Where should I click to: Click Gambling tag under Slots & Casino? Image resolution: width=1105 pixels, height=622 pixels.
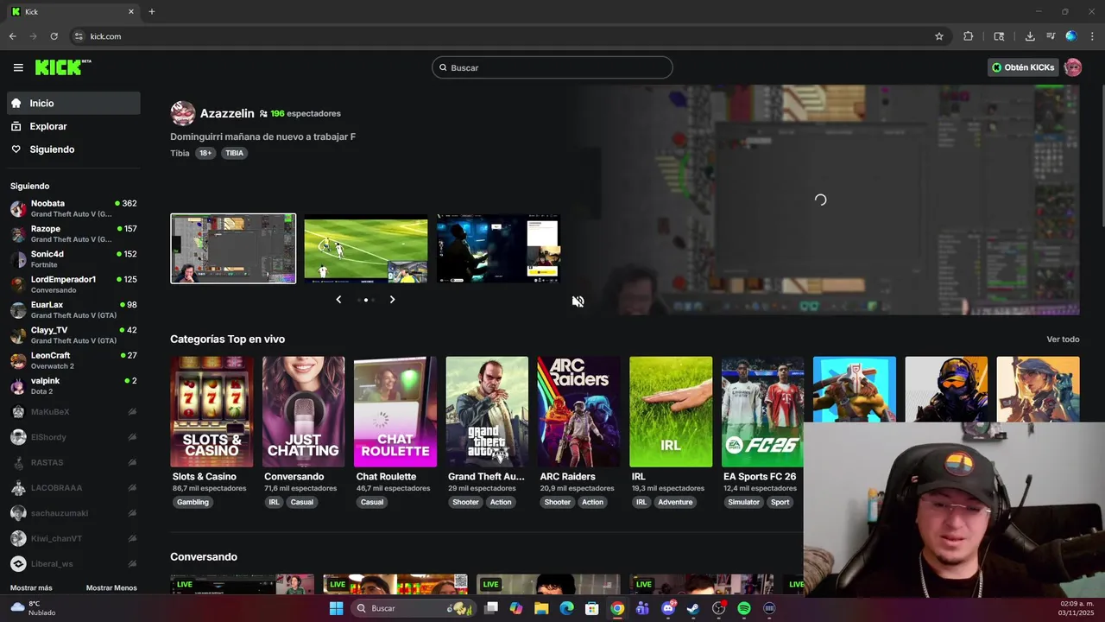click(193, 502)
